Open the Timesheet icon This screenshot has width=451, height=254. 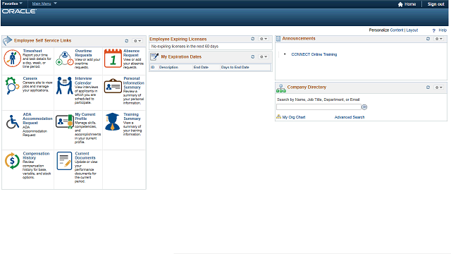tap(12, 58)
